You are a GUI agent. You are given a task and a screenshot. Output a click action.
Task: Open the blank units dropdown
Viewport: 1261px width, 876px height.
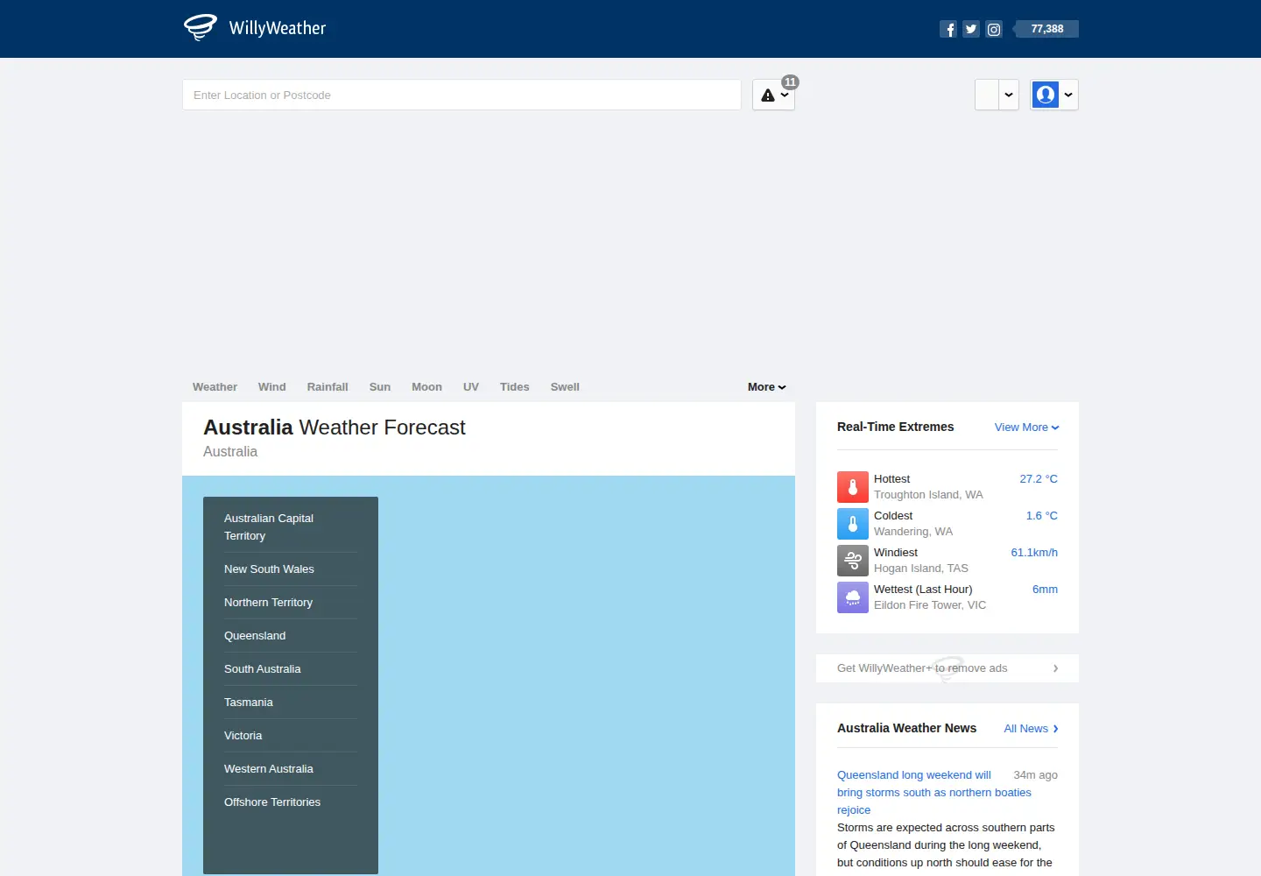[997, 95]
